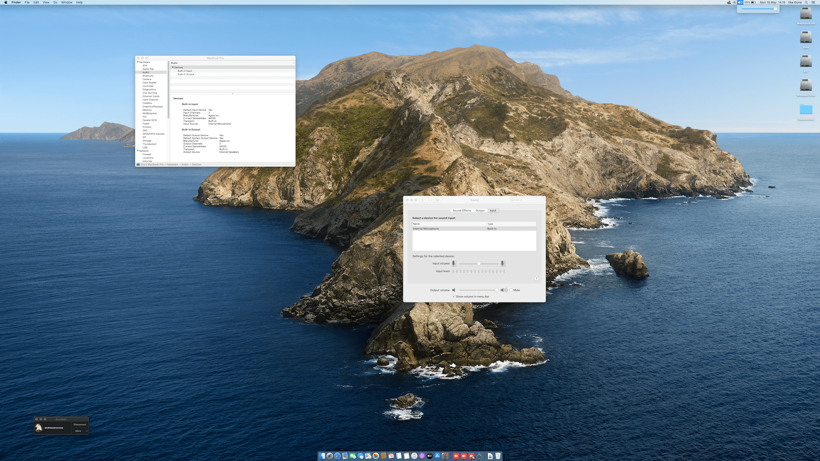This screenshot has width=820, height=461.
Task: Open Safari from the dock
Action: pos(337,456)
